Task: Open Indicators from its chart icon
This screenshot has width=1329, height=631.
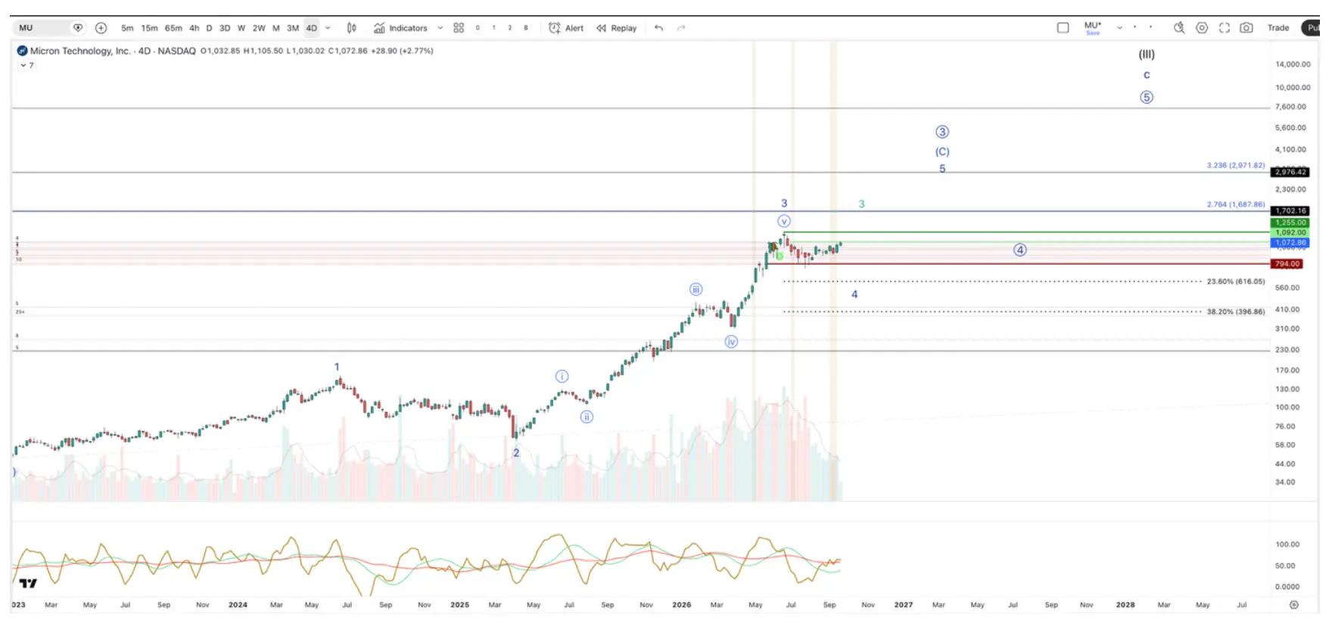Action: pos(379,28)
